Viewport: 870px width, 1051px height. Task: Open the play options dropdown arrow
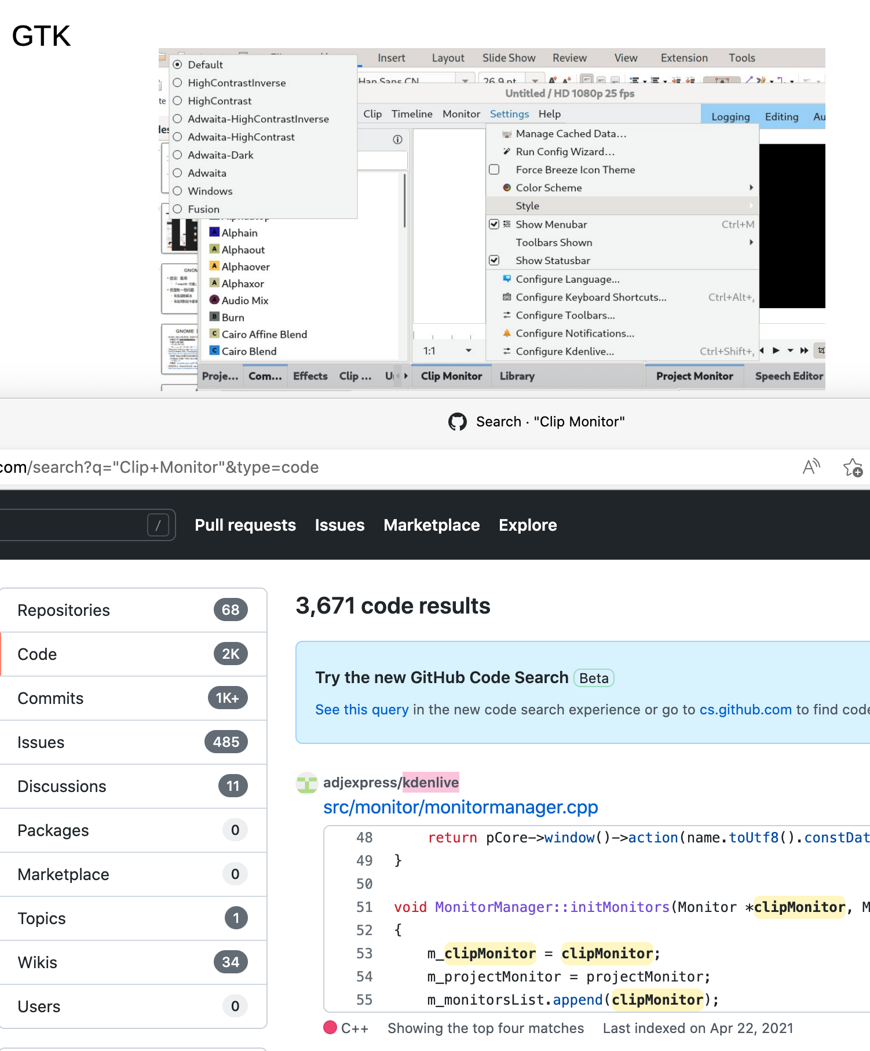[x=790, y=350]
